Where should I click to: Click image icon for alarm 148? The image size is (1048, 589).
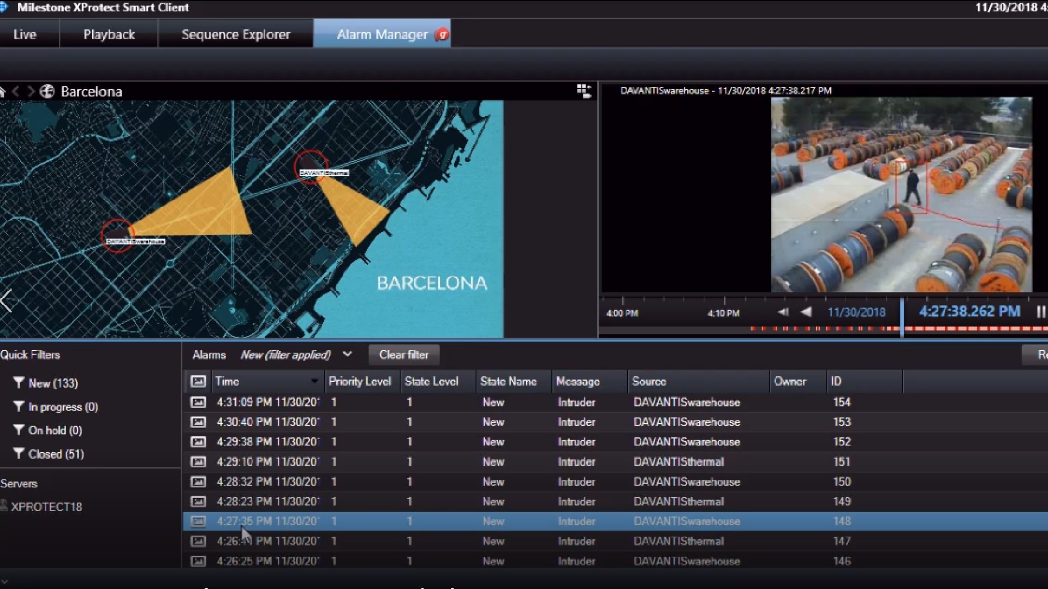coord(198,521)
